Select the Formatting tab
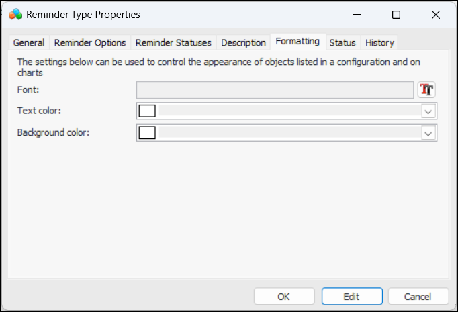The height and width of the screenshot is (312, 458). pyautogui.click(x=297, y=42)
